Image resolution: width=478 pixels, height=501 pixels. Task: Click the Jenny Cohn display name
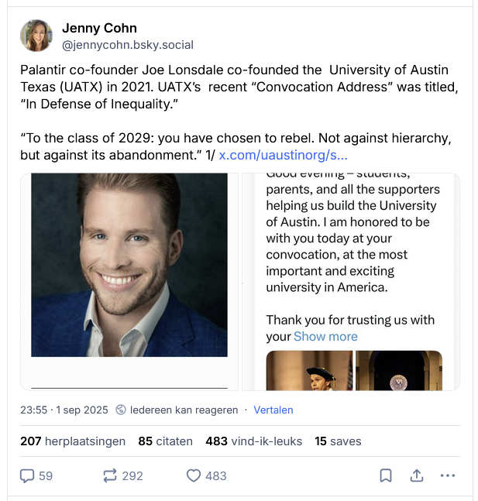coord(99,29)
